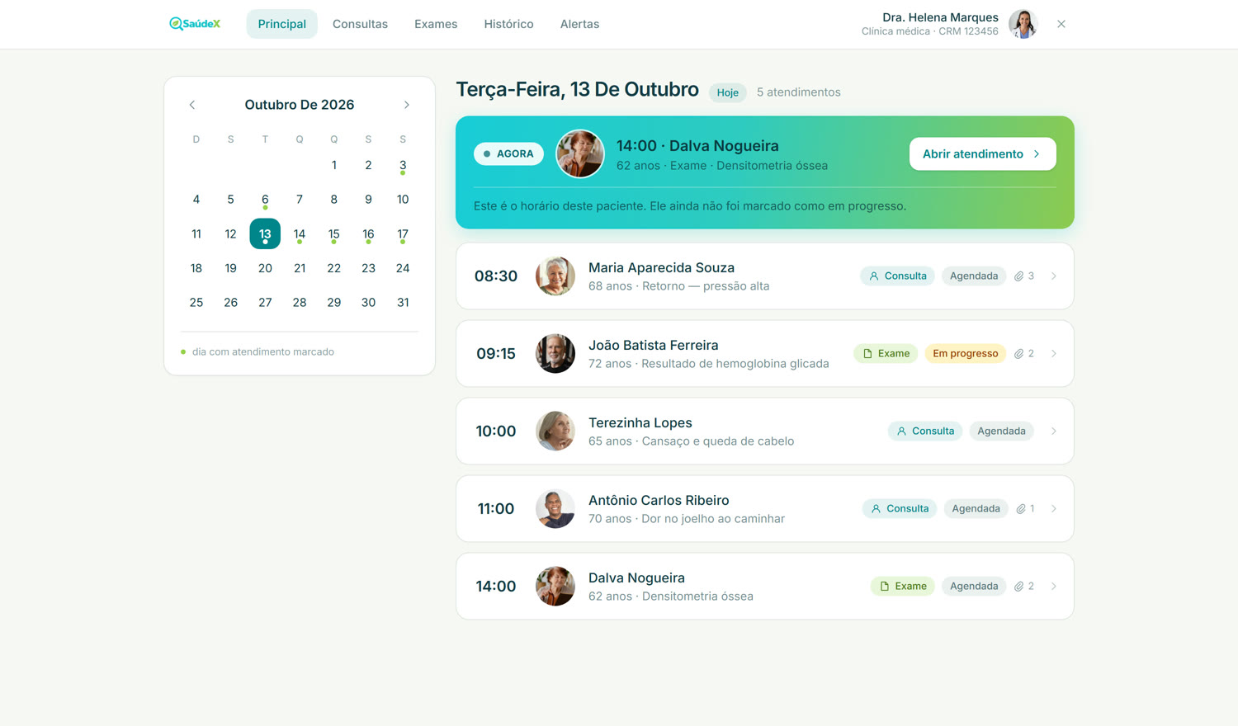Select day 13 in the calendar
1238x726 pixels.
[265, 234]
